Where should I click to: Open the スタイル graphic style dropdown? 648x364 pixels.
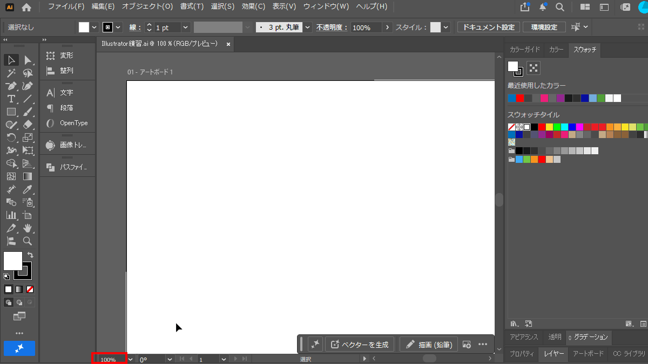(x=446, y=28)
